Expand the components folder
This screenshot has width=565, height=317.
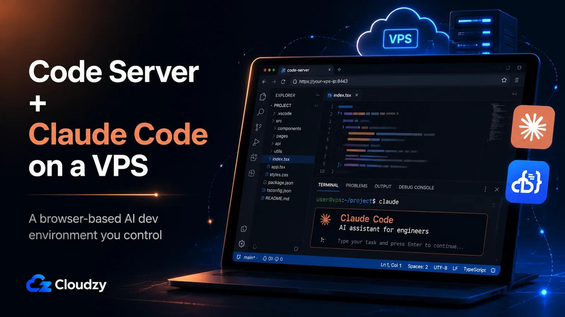tap(287, 129)
